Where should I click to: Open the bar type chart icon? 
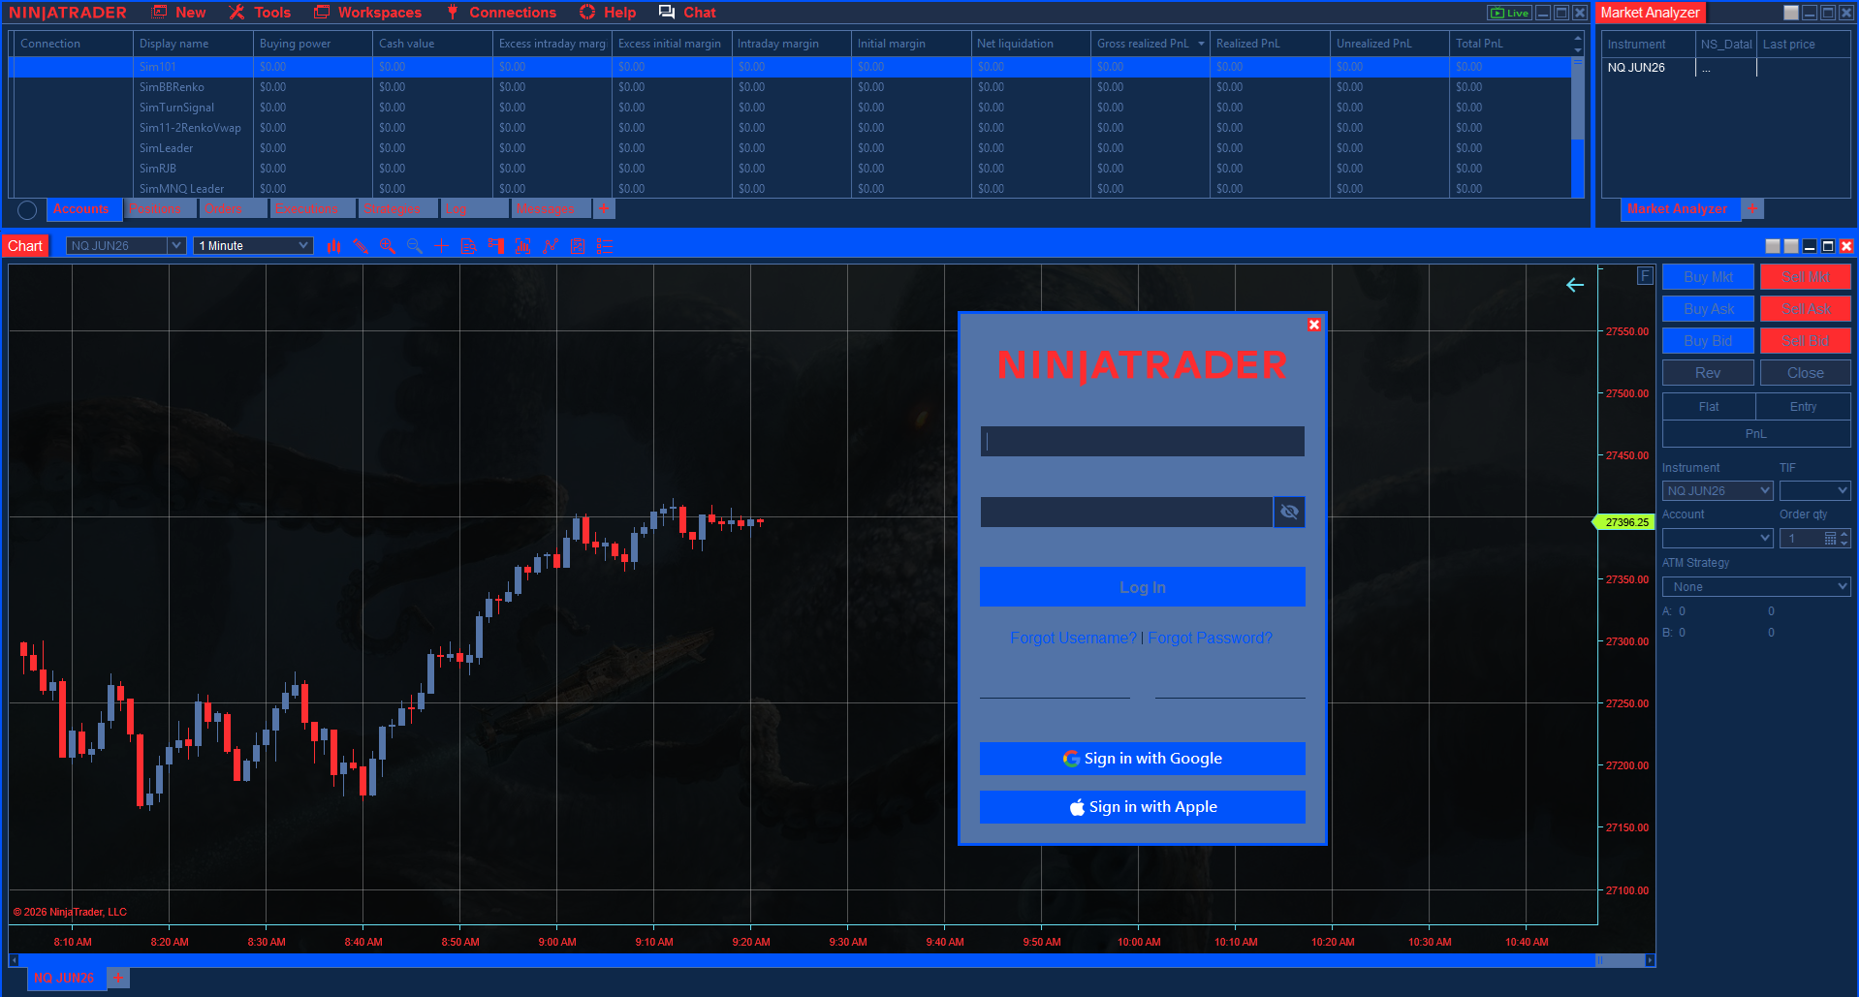[333, 246]
